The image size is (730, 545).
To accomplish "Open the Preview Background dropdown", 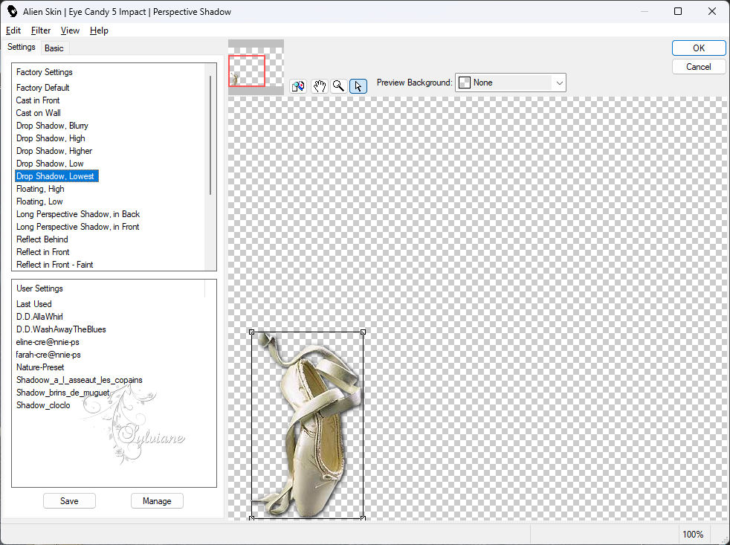I will pyautogui.click(x=510, y=83).
